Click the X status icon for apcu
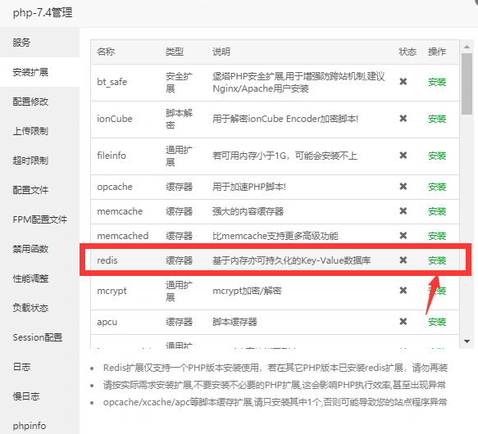 coord(403,321)
